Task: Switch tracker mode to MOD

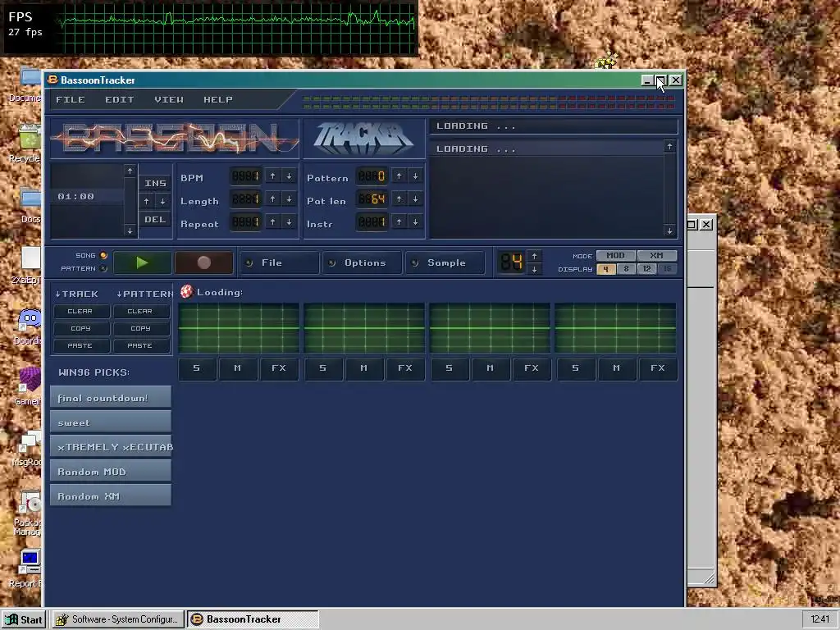Action: coord(615,256)
